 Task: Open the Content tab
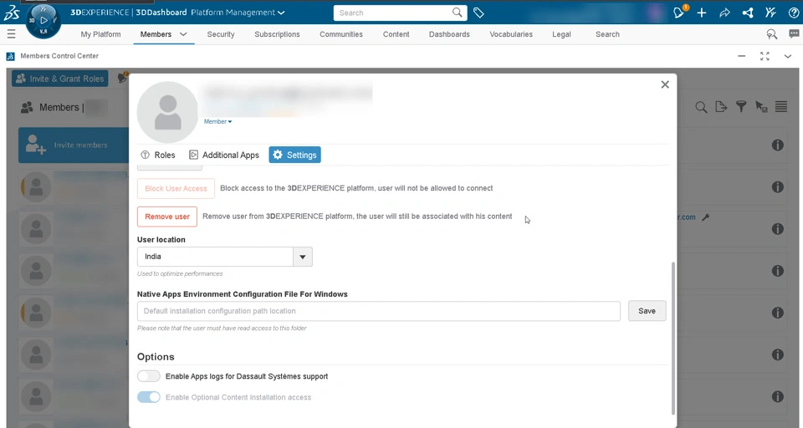(396, 34)
